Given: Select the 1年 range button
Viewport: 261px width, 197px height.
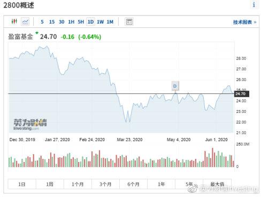Looking at the screenshot, I should pyautogui.click(x=161, y=184).
